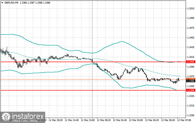This screenshot has height=123, width=196.
Task: Select the current price label 1.3366
Action: pyautogui.click(x=191, y=81)
